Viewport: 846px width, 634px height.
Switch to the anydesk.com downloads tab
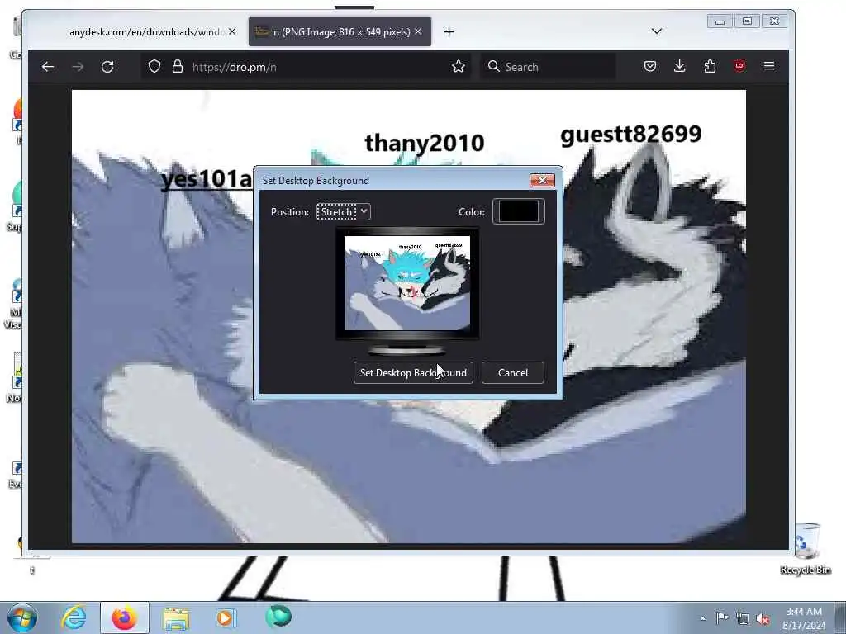click(x=145, y=32)
